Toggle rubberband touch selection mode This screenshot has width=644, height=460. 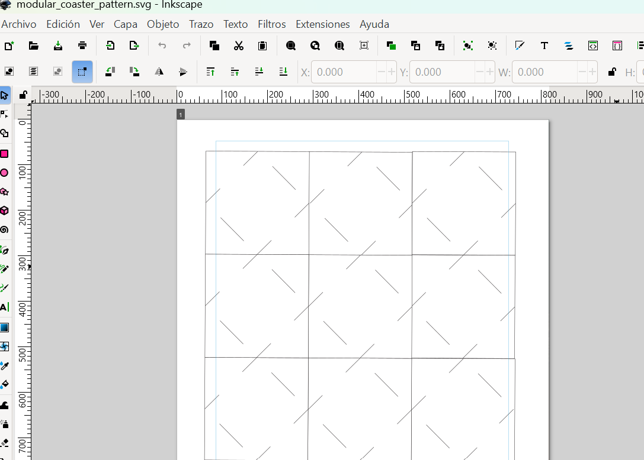tap(82, 72)
